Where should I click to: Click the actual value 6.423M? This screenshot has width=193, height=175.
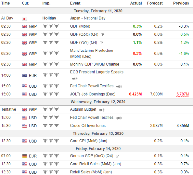135,94
